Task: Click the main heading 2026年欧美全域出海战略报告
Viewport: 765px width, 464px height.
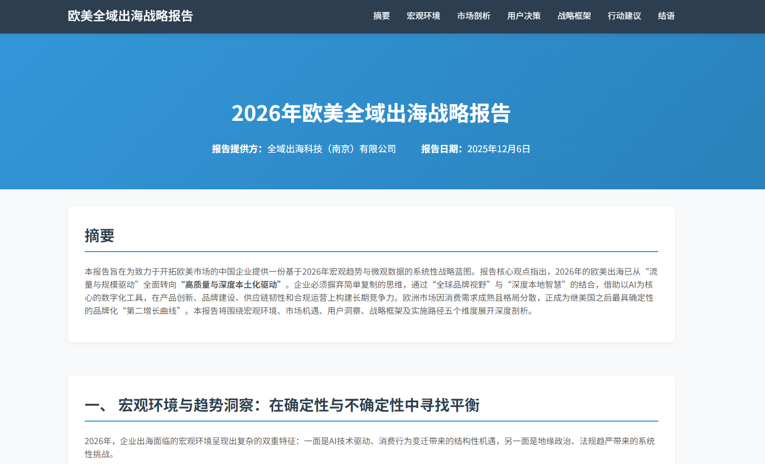Action: click(x=373, y=114)
